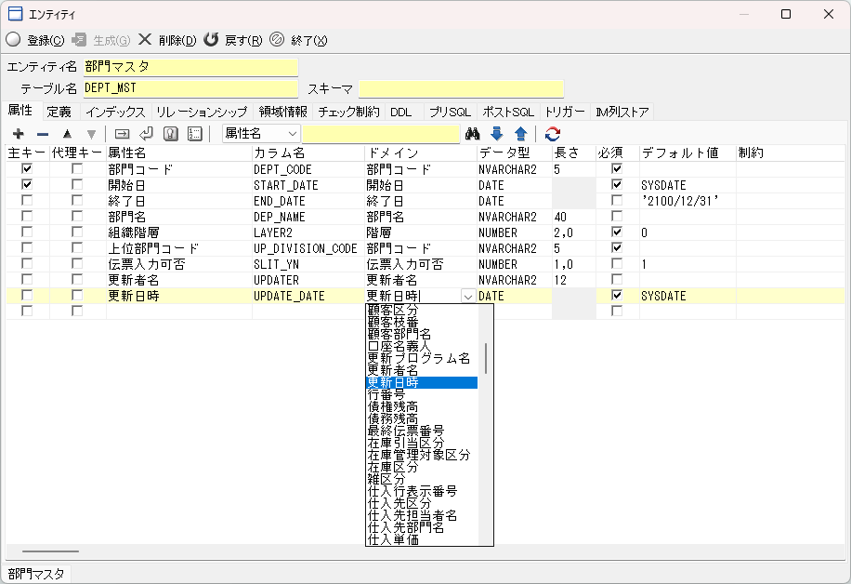851x584 pixels.
Task: Find previous with blue up arrow
Action: [521, 134]
